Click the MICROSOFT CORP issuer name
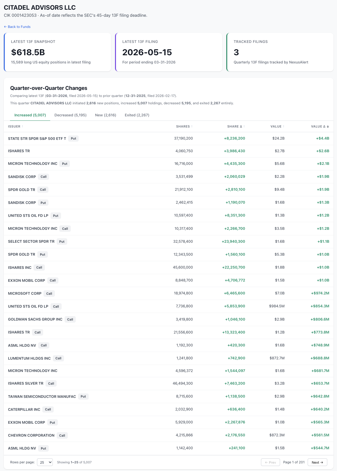The height and width of the screenshot is (471, 337). pyautogui.click(x=25, y=293)
